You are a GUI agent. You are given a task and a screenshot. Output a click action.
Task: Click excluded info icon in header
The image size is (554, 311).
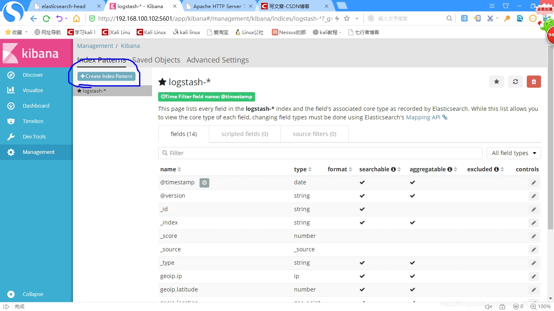tap(496, 169)
